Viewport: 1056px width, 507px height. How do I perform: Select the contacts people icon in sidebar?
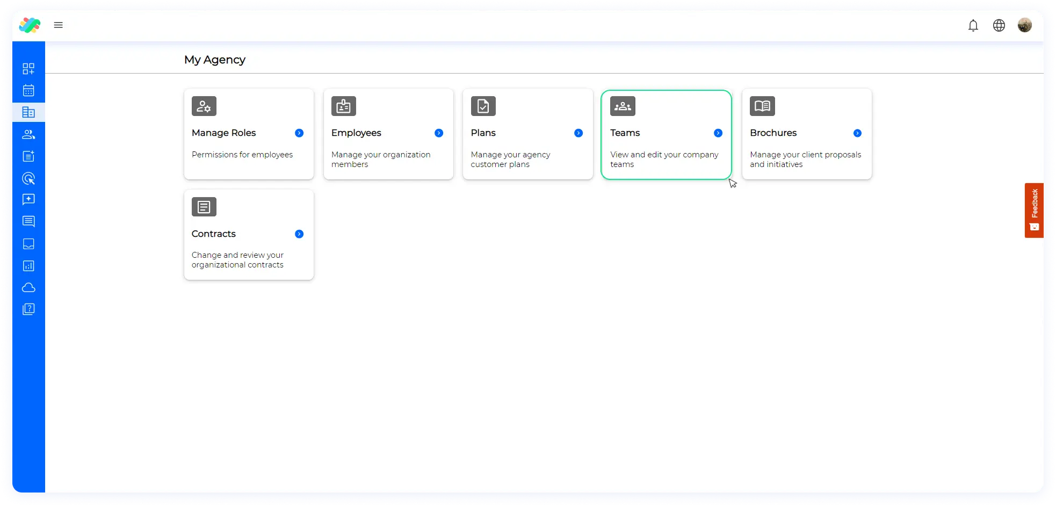(x=28, y=135)
